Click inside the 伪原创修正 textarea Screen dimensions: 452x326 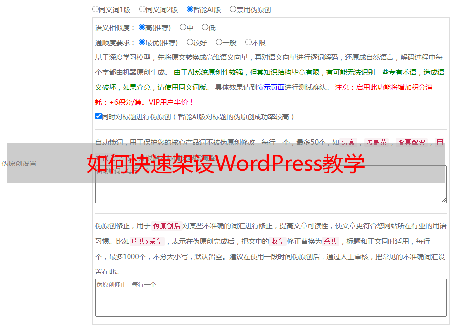coord(271,298)
